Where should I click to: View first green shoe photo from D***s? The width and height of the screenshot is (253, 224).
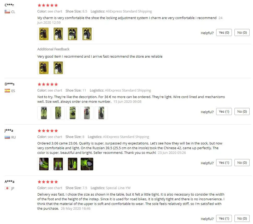tap(44, 113)
